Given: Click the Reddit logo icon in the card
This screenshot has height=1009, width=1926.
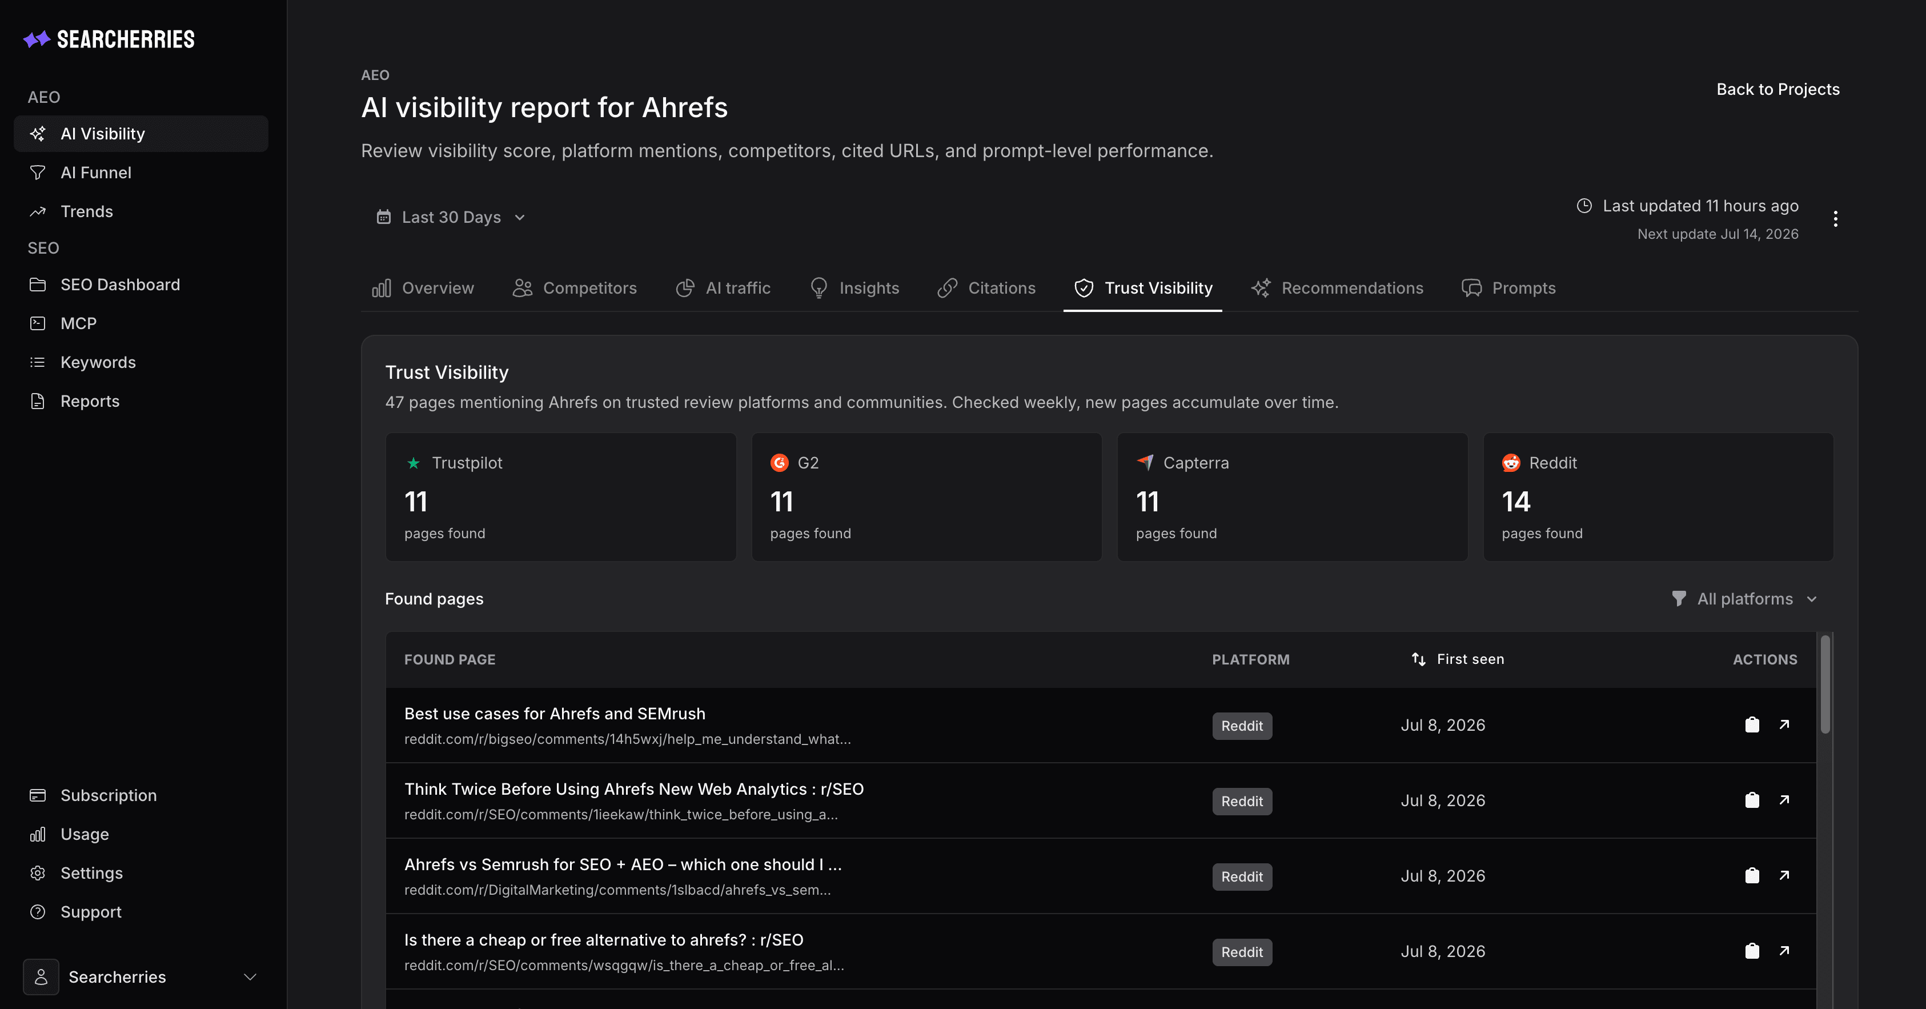Looking at the screenshot, I should 1511,463.
